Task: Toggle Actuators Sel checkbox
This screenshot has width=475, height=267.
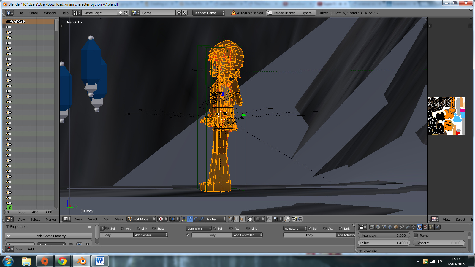Action: coord(310,228)
